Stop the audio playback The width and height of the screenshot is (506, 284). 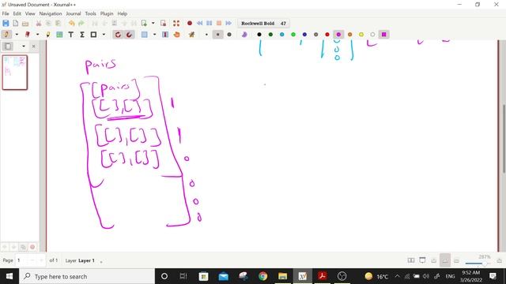[x=219, y=23]
